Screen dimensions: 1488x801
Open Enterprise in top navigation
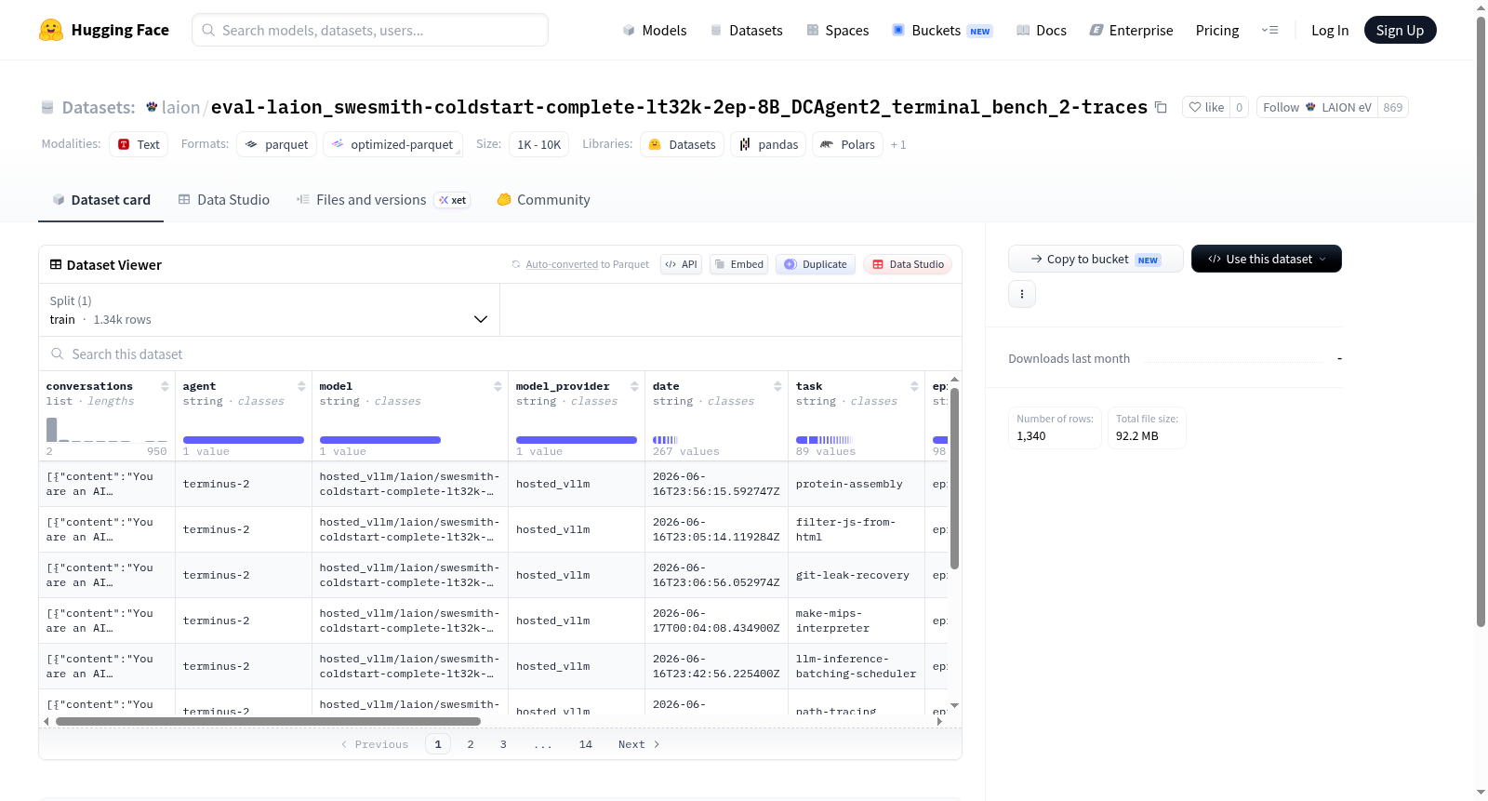[1132, 30]
